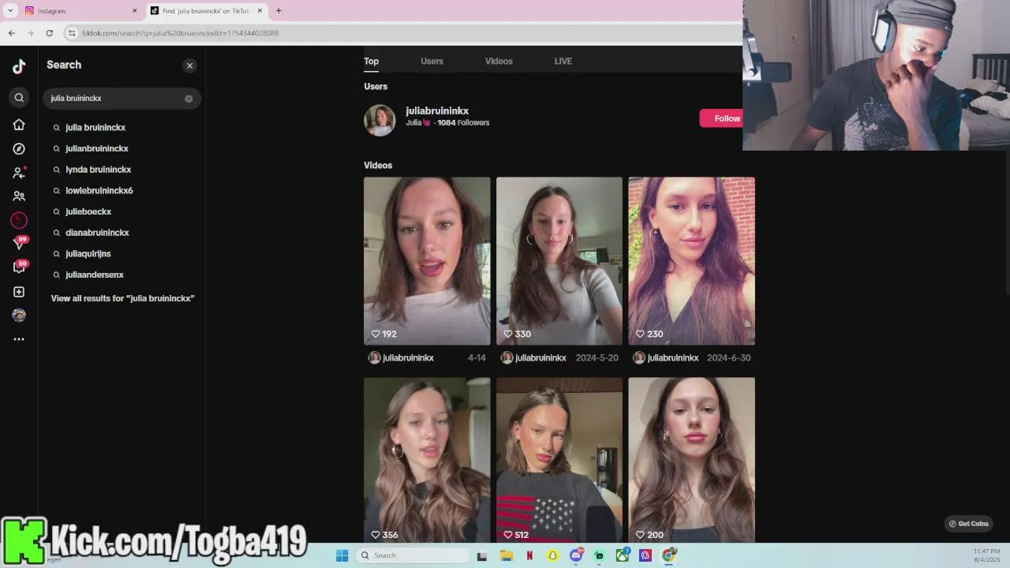Open the video with 192 likes
Screen dimensions: 1010x568
[x=427, y=260]
